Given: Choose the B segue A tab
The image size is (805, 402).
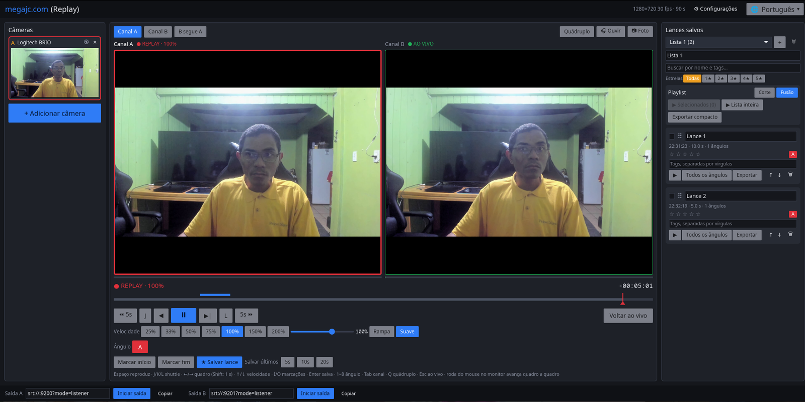Looking at the screenshot, I should (x=190, y=32).
